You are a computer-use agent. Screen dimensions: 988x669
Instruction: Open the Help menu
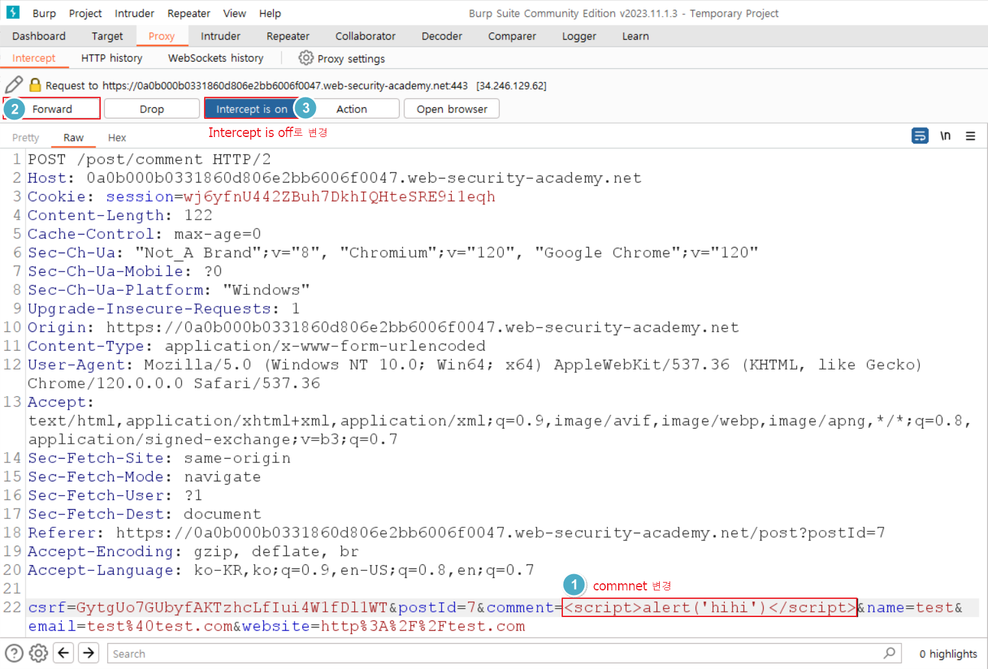(x=270, y=13)
